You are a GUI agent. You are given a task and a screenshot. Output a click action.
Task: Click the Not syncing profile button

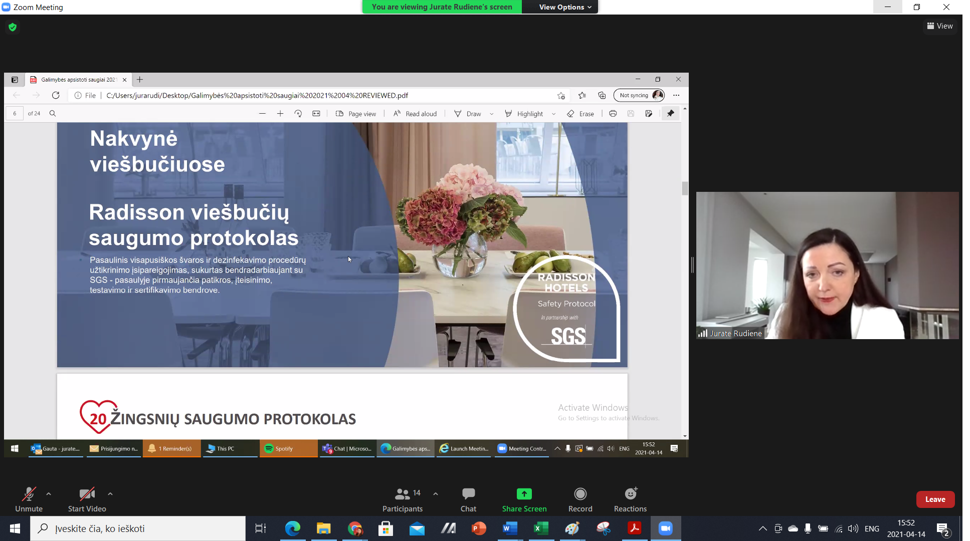[x=640, y=95]
